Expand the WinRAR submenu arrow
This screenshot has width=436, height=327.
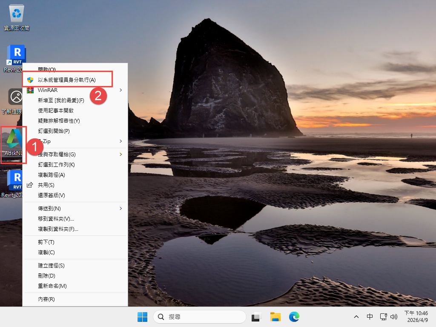tap(120, 90)
